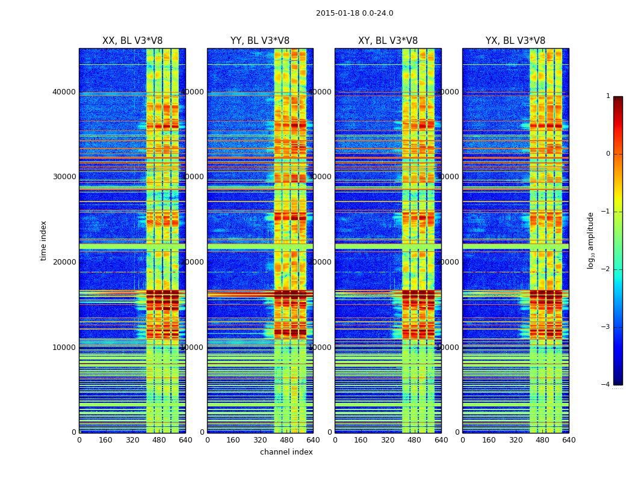Click the dark red burst near time 16000 in YY plot
Screen dimensions: 632x481
tap(290, 295)
